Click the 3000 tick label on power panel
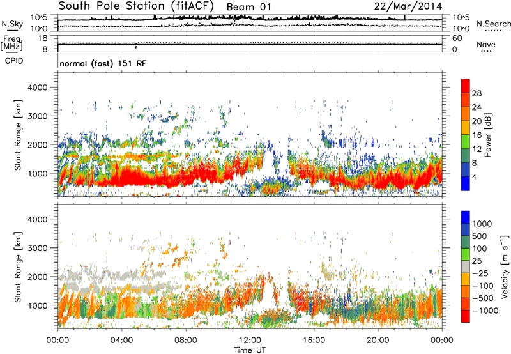The height and width of the screenshot is (354, 511). [x=38, y=116]
